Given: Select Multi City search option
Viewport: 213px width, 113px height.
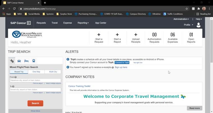Looking at the screenshot, I should tap(53, 72).
